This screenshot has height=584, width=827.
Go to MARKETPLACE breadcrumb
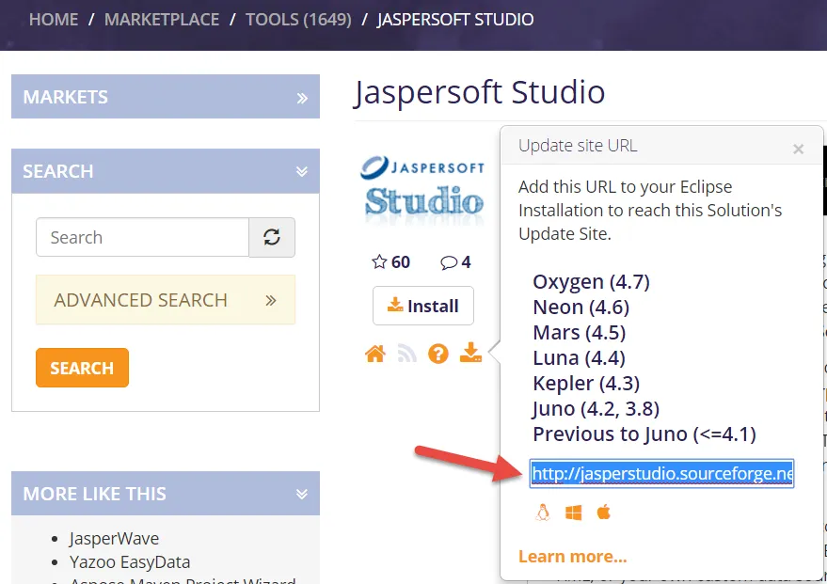162,20
